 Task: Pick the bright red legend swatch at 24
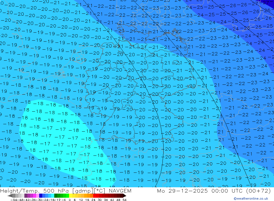click(95, 196)
